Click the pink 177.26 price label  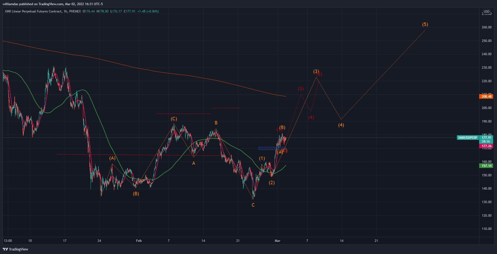tap(486, 146)
